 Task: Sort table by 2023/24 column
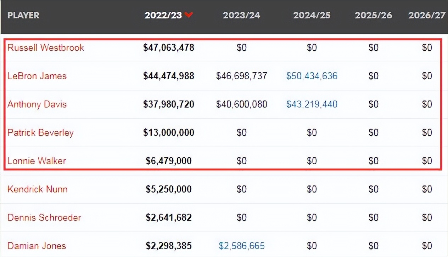pyautogui.click(x=241, y=16)
